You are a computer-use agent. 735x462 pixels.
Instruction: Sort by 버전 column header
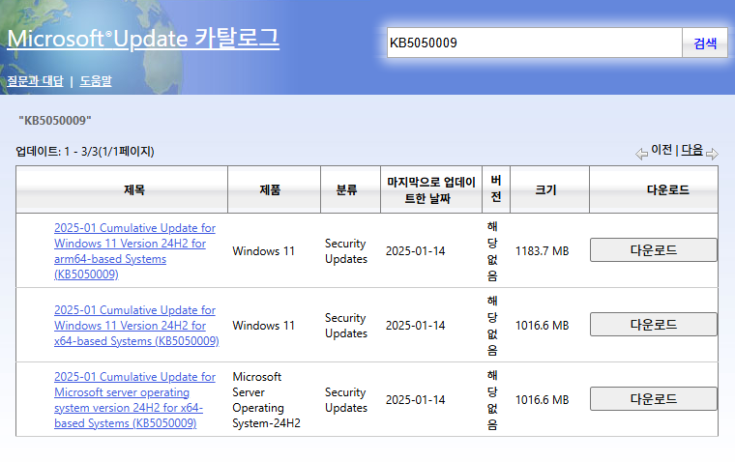click(x=496, y=188)
